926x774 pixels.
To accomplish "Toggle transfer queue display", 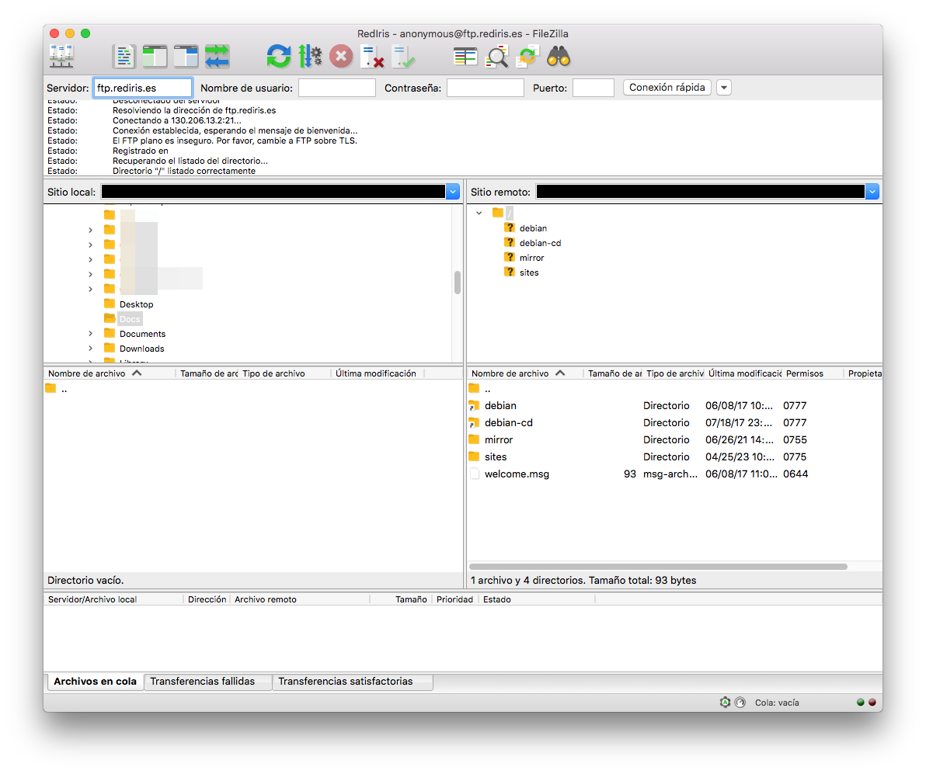I will coord(218,56).
